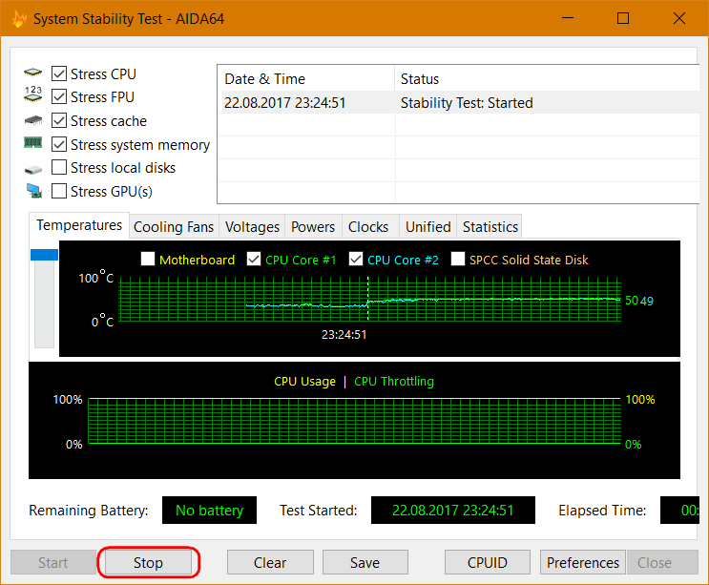
Task: Show SPCC Solid State Disk temperature line
Action: 458,259
